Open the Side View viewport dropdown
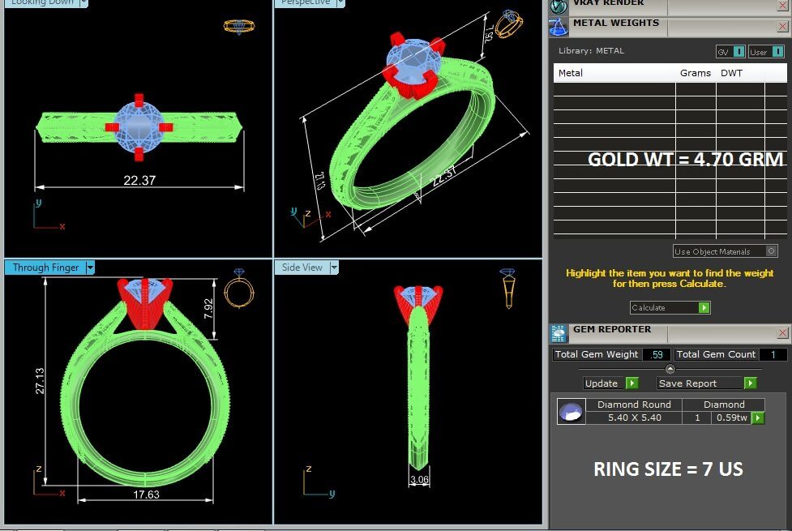Screen dimensions: 792x531 click(x=333, y=268)
